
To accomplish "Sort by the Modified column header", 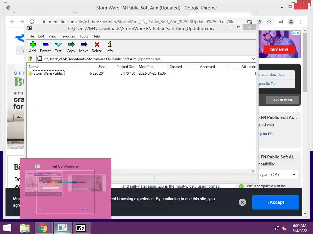I will (x=152, y=67).
